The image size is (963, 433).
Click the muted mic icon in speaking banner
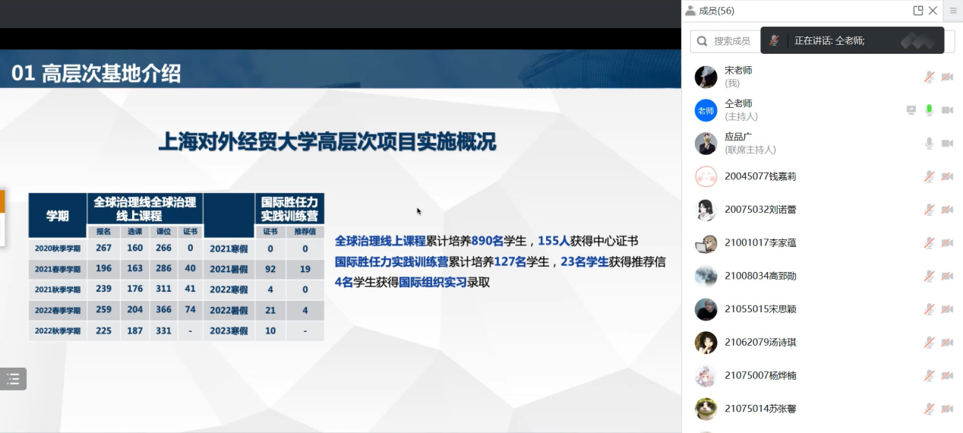(774, 41)
